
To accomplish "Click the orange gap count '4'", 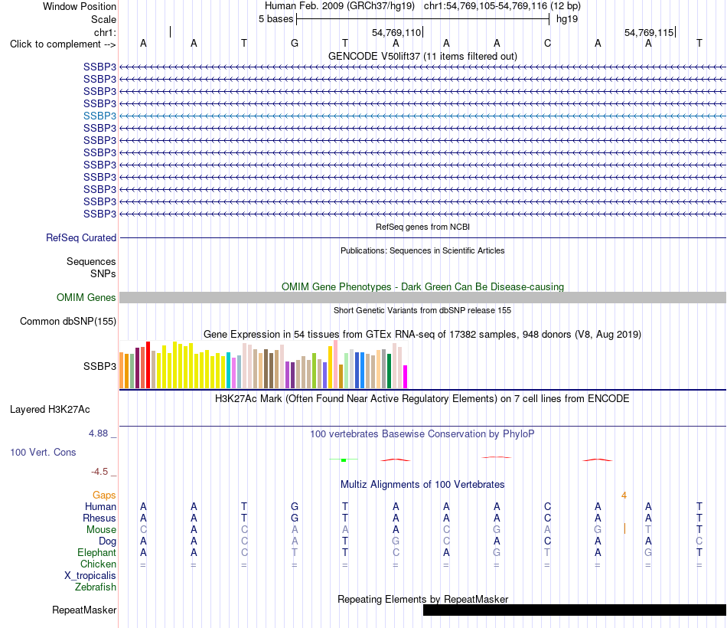I will point(624,496).
